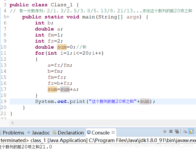Click the console output ending in 21.0
This screenshot has width=196, height=151.
tap(26, 147)
